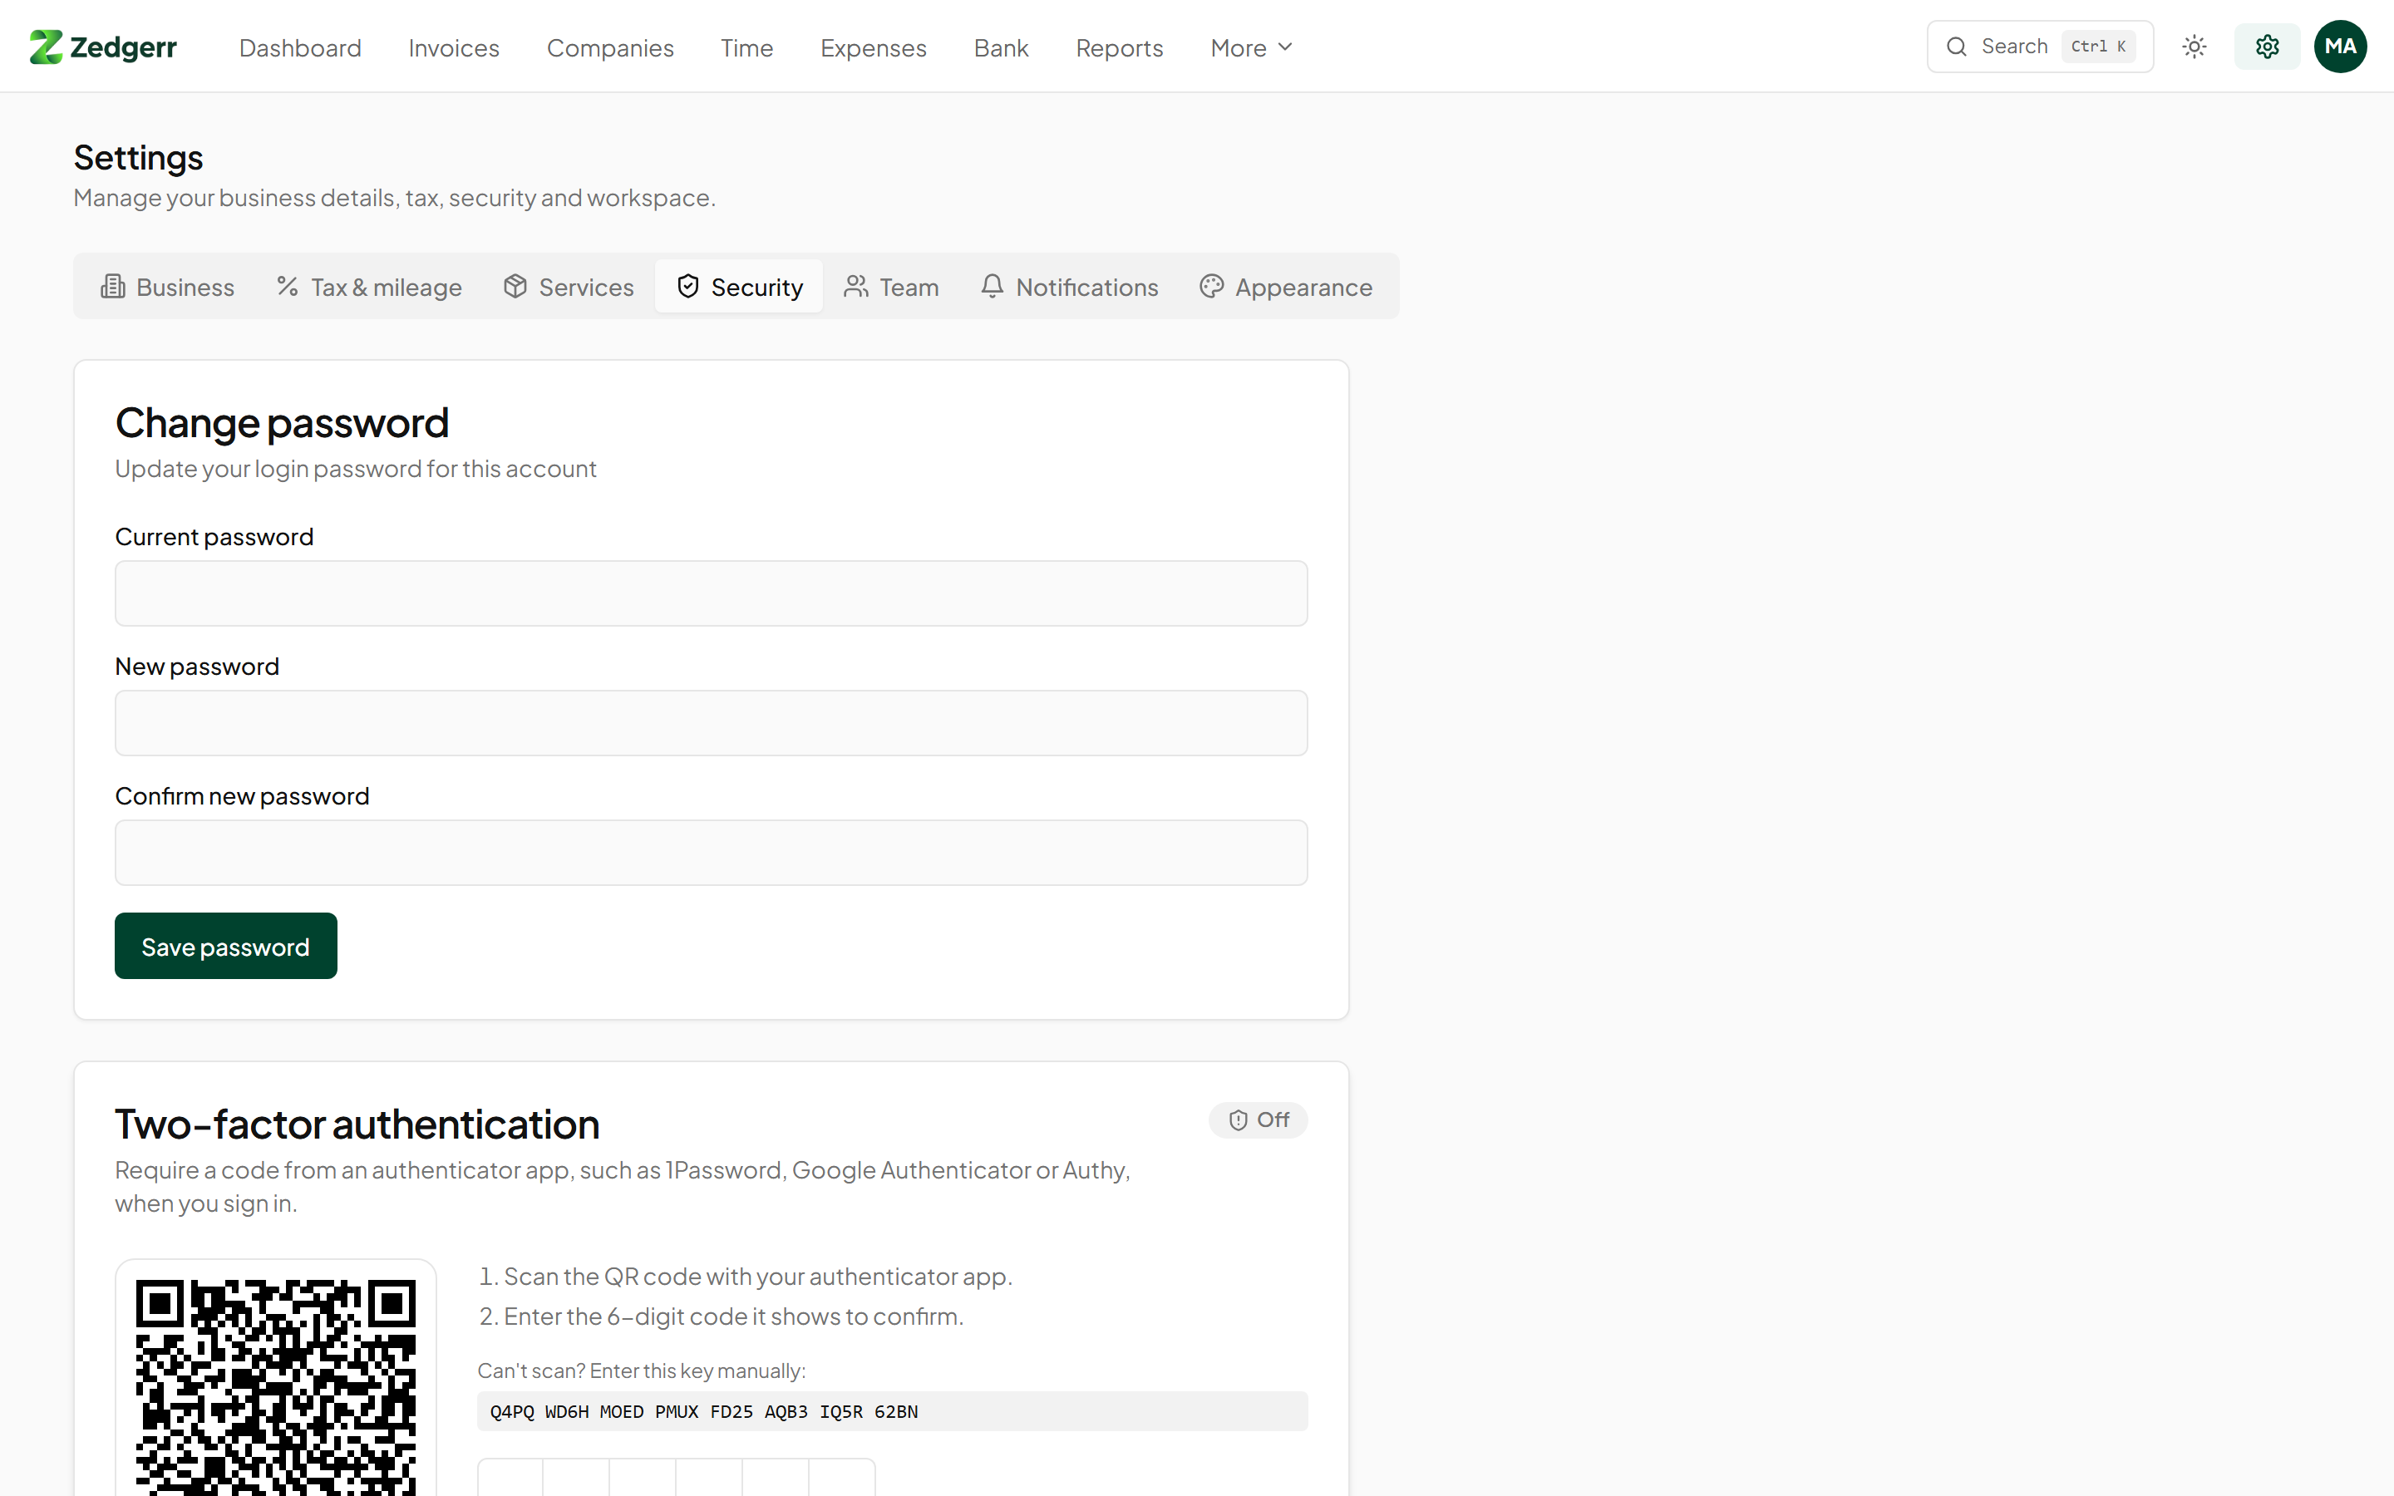Click the Search box with the Ctrl K shortcut
This screenshot has width=2394, height=1496.
(x=2040, y=47)
